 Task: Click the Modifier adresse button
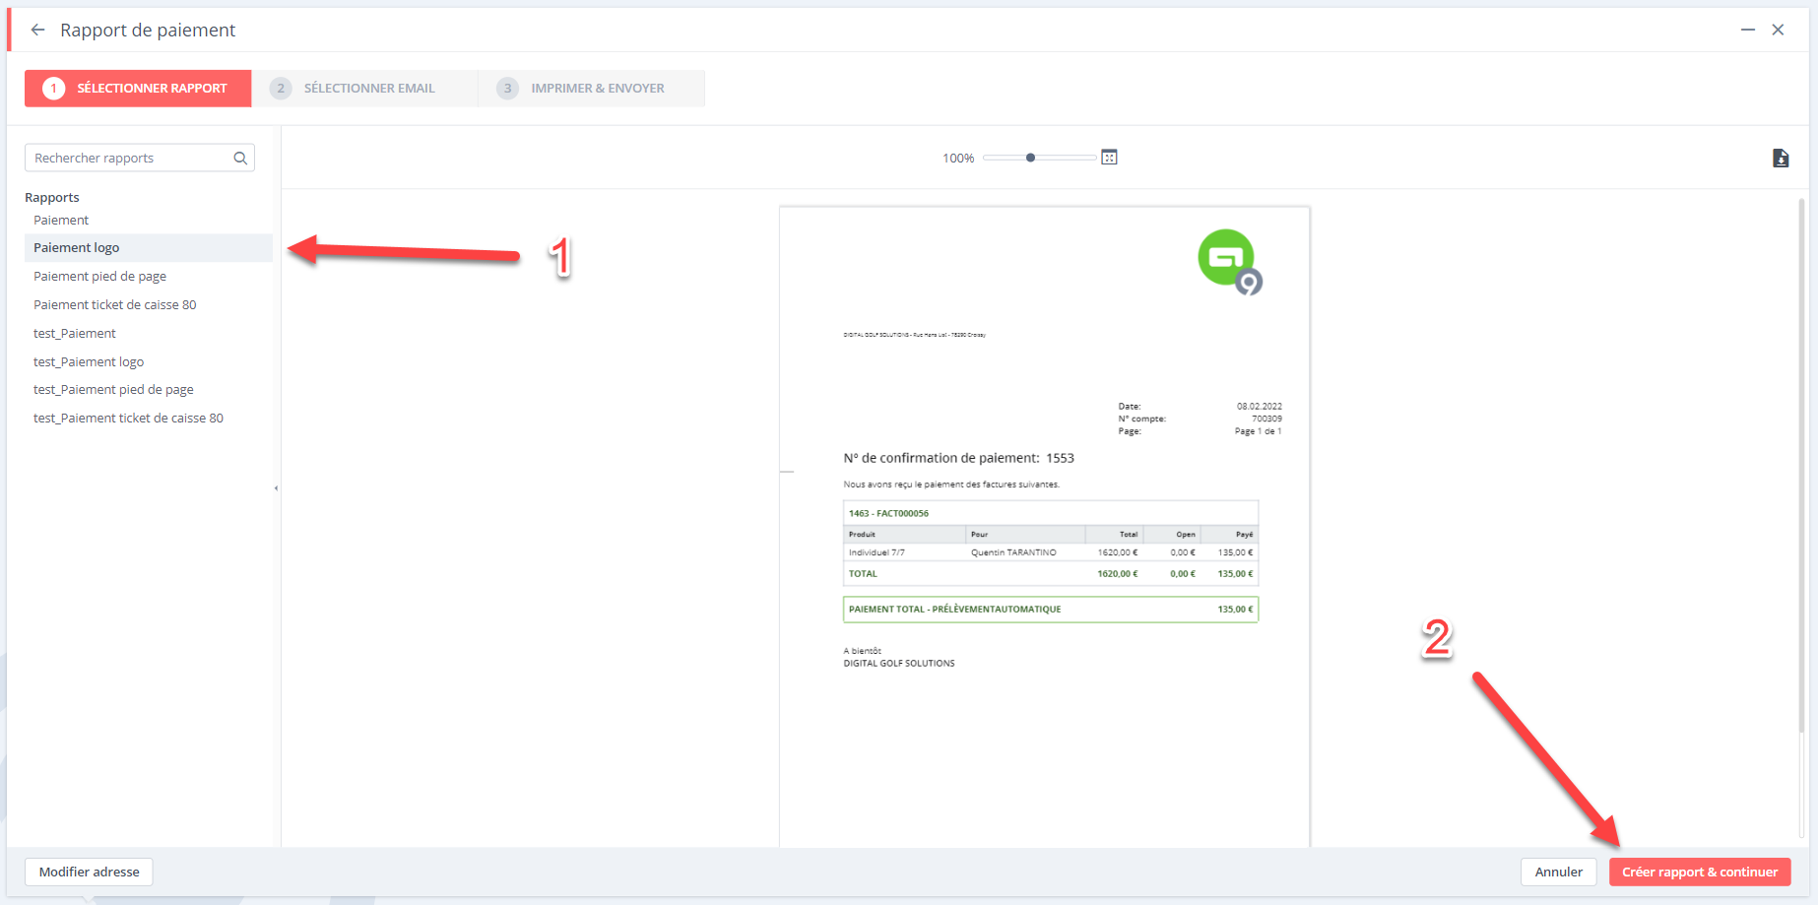(x=89, y=872)
